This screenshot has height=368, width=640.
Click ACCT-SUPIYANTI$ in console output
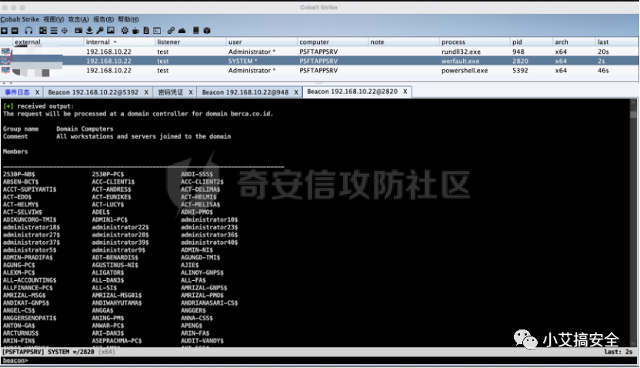click(30, 189)
